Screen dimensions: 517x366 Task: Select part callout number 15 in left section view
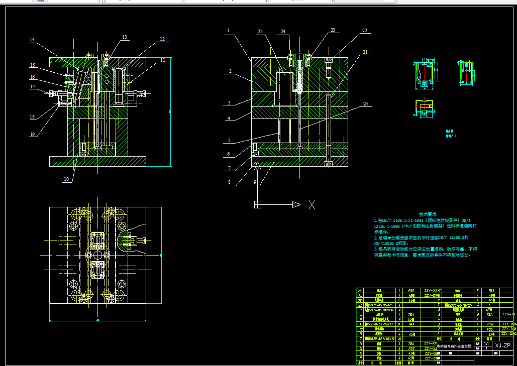(x=32, y=65)
